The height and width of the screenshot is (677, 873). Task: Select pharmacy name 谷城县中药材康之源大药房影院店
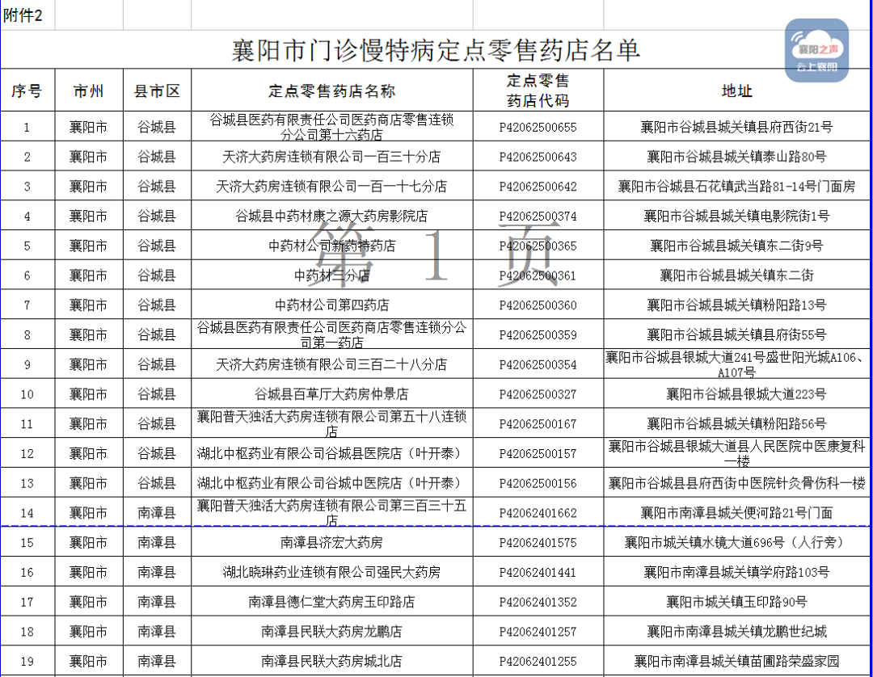(x=332, y=217)
